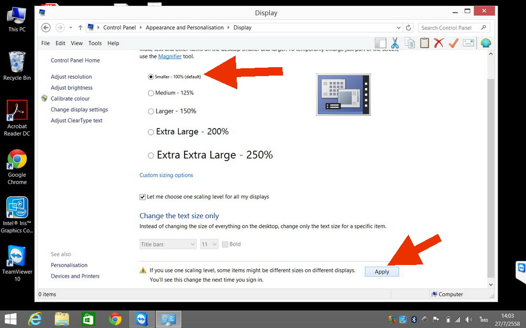Refresh the Display page

click(408, 28)
